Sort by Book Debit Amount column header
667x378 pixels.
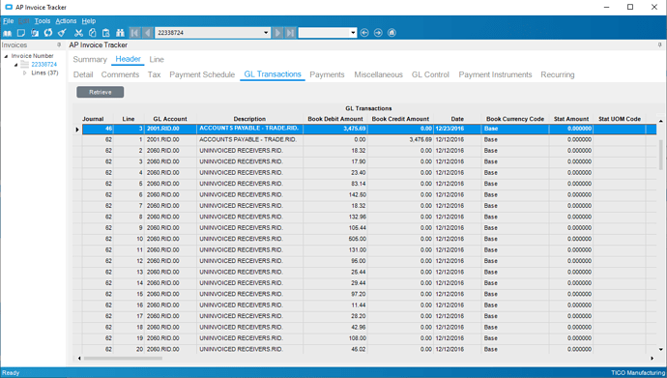click(335, 119)
